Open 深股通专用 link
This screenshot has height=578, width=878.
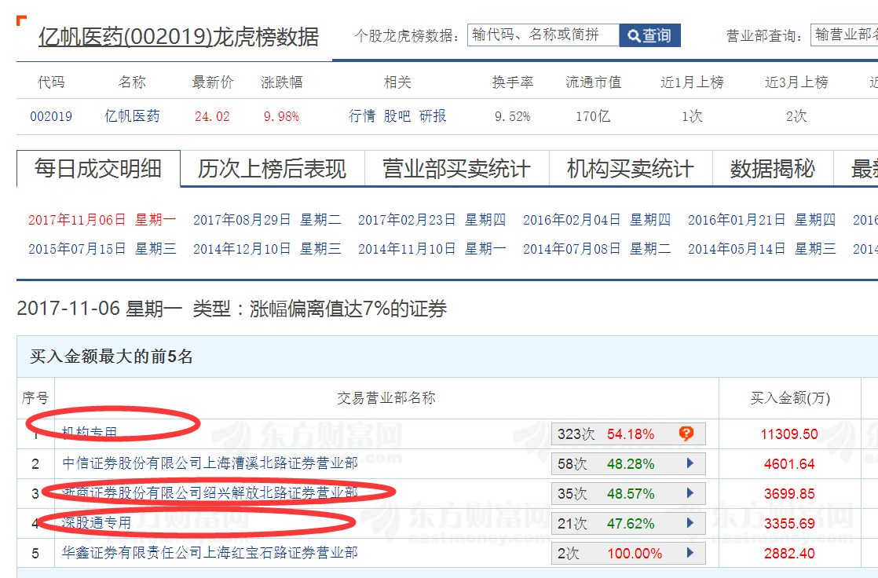pos(97,523)
